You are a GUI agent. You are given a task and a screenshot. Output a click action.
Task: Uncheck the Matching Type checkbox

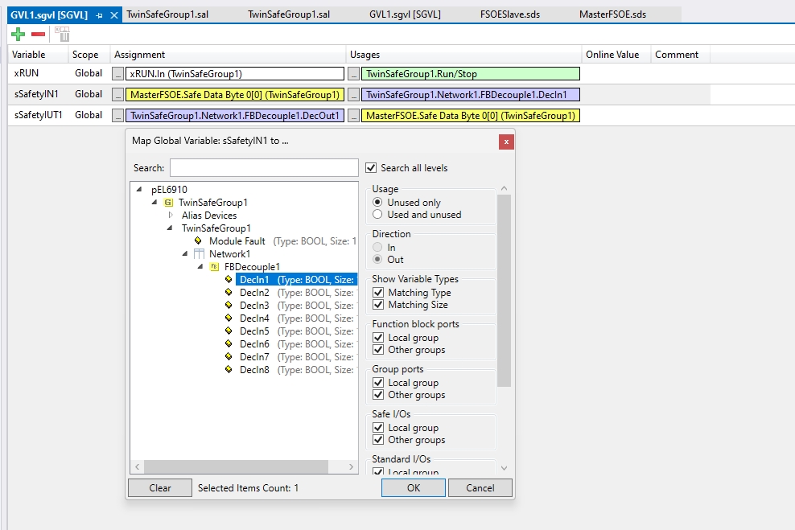379,293
